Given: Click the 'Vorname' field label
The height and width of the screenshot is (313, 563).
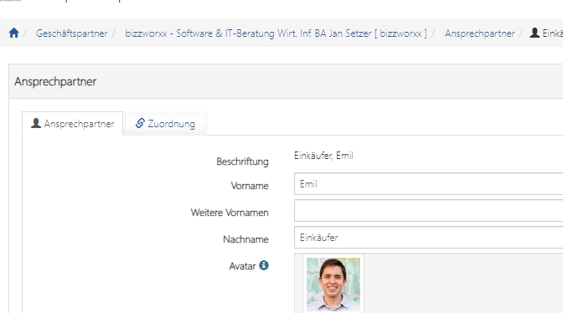Looking at the screenshot, I should point(250,186).
